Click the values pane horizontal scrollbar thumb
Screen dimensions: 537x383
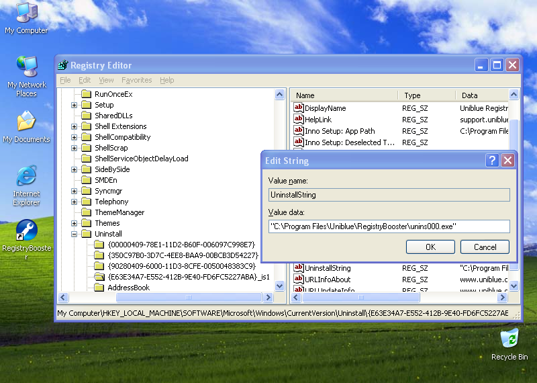coord(361,297)
